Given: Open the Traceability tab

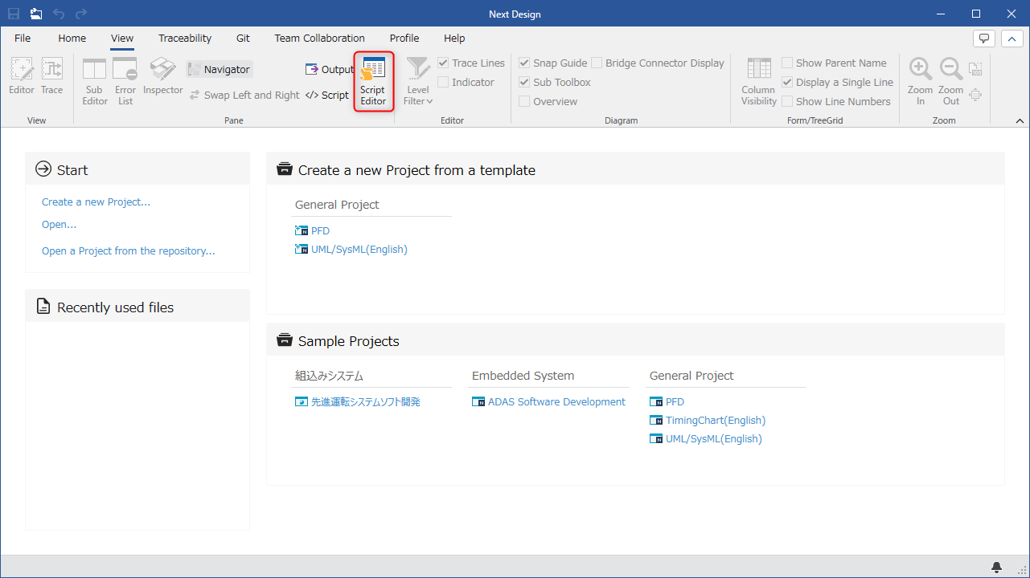Looking at the screenshot, I should 185,38.
